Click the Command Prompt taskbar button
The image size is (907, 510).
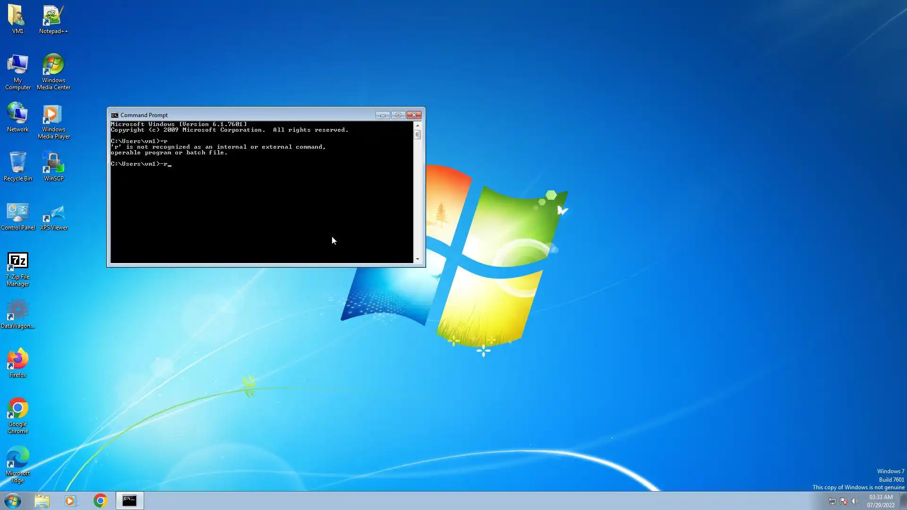129,501
